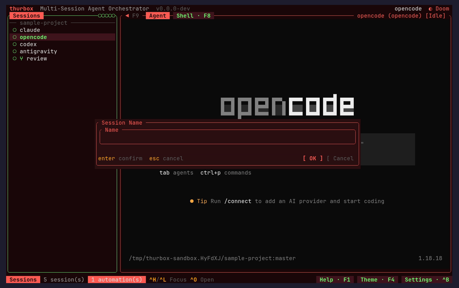Click the Sessions mode label in status bar
This screenshot has width=459, height=288.
coord(23,280)
